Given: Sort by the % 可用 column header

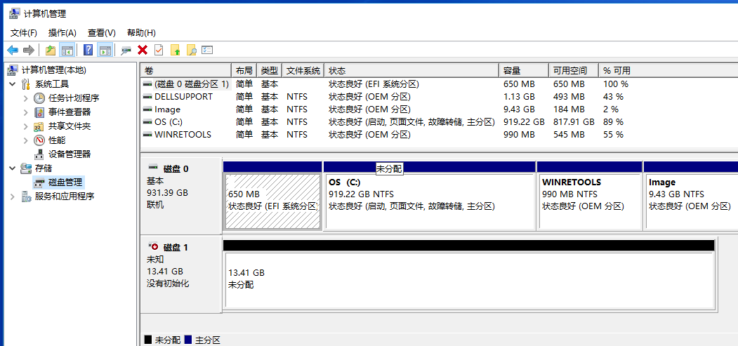Looking at the screenshot, I should click(668, 70).
